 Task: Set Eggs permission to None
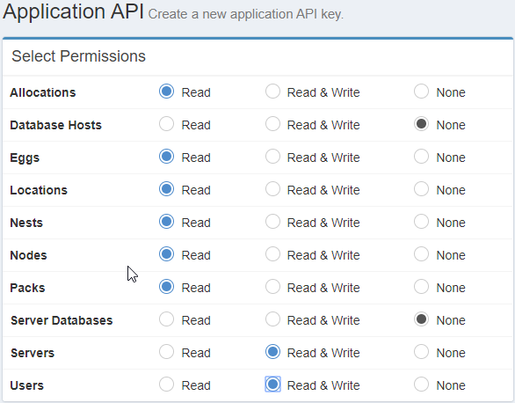pyautogui.click(x=421, y=157)
